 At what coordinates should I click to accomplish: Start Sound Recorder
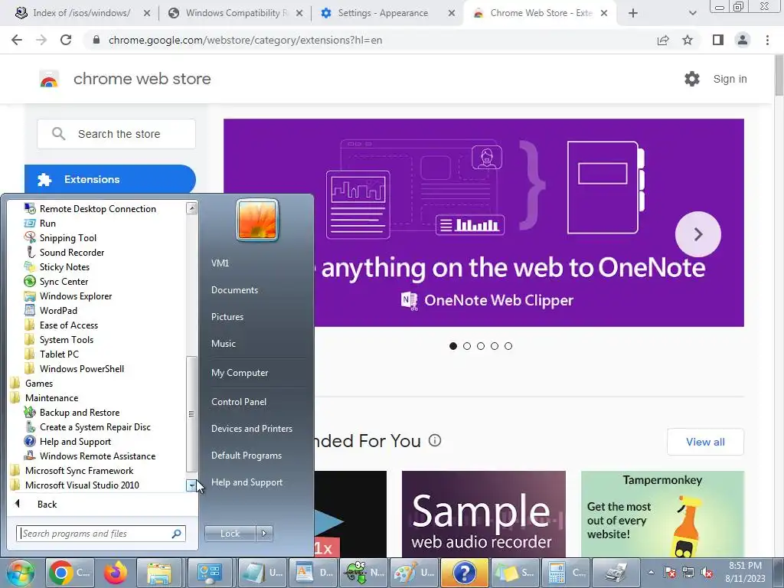click(64, 252)
